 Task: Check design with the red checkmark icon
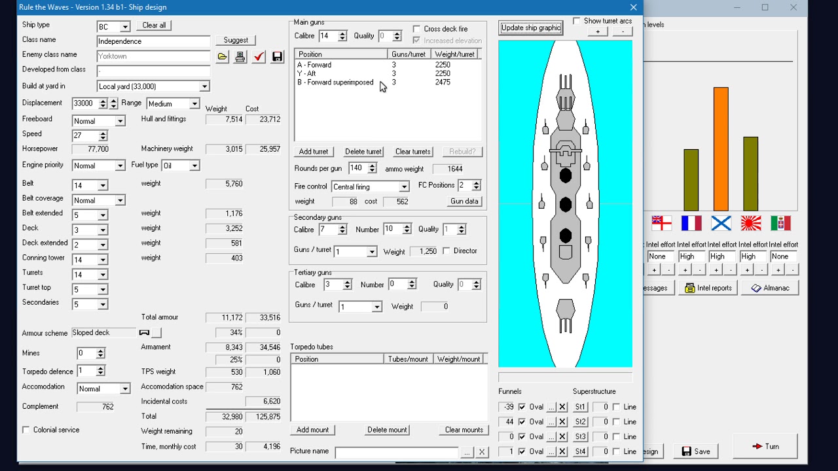[259, 57]
